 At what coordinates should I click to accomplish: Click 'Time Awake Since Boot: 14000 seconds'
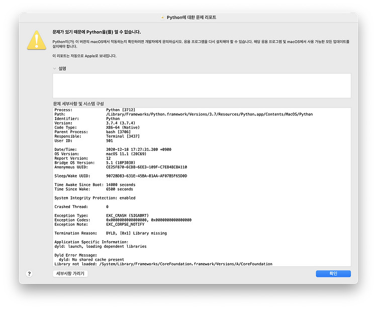pyautogui.click(x=95, y=185)
